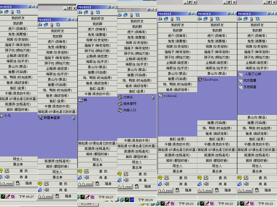This screenshot has height=207, width=277.
Task: Toggle speaker sound icon in window listing ridincal
Action: click(x=167, y=184)
